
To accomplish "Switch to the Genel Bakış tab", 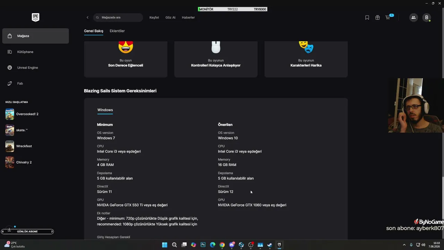I will 94,31.
